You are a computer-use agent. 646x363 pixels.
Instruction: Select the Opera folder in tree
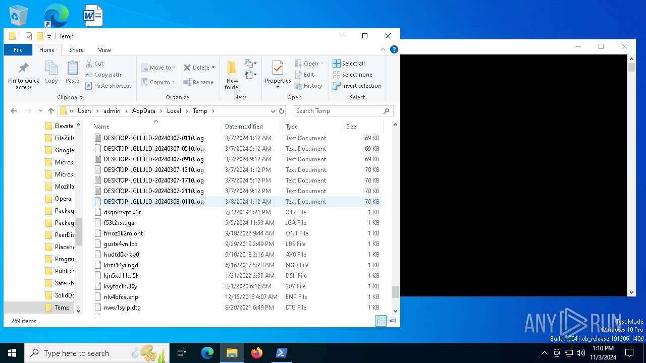tap(59, 199)
